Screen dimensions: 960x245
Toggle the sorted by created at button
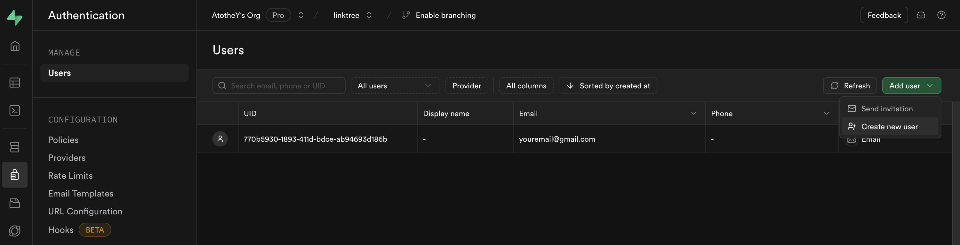[x=607, y=86]
